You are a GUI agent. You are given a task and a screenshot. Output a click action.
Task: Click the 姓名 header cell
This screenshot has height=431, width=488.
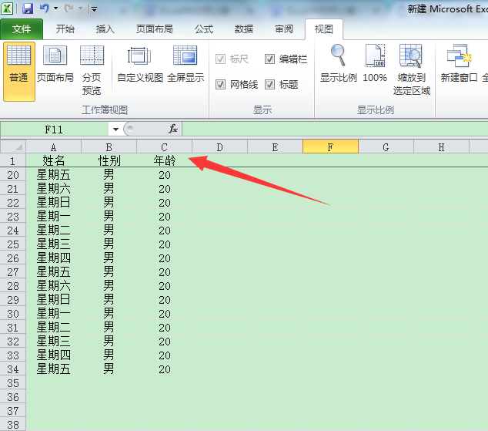tap(54, 160)
